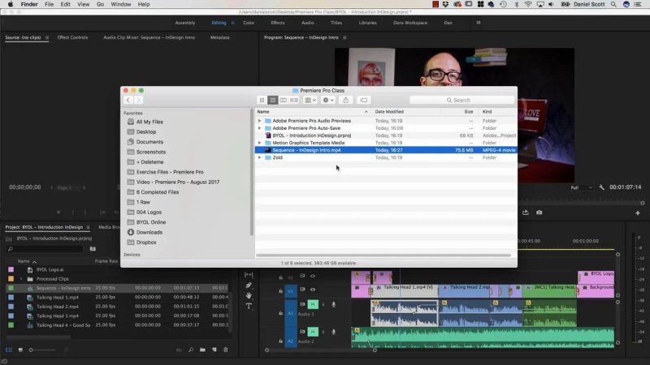Expand Processed Clips bin in Project panel

coord(21,279)
